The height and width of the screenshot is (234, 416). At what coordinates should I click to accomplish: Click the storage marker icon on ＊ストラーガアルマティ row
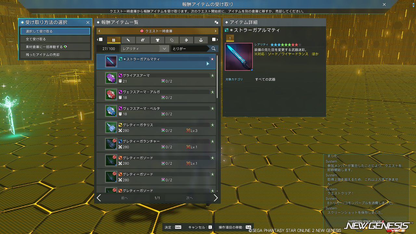(212, 59)
